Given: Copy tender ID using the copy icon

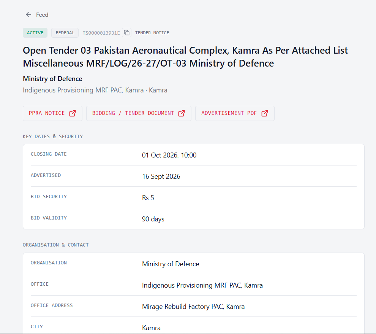Looking at the screenshot, I should click(x=126, y=32).
